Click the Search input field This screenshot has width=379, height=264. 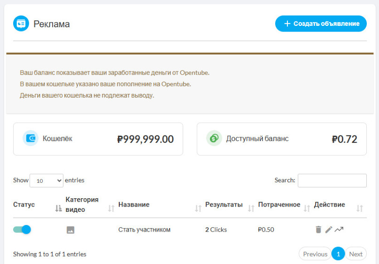(332, 180)
